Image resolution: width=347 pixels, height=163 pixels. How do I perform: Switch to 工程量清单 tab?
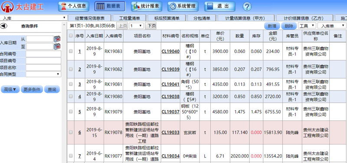(129, 18)
